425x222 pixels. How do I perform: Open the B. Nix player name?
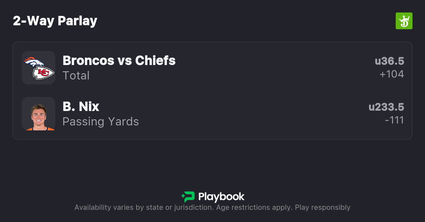tap(81, 106)
